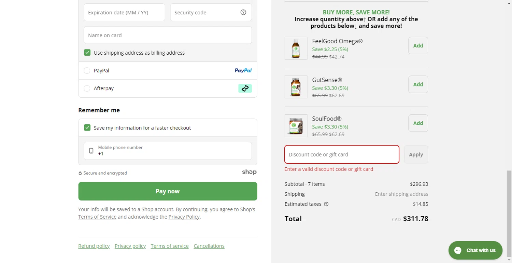Select the Afterpay payment option

point(87,88)
